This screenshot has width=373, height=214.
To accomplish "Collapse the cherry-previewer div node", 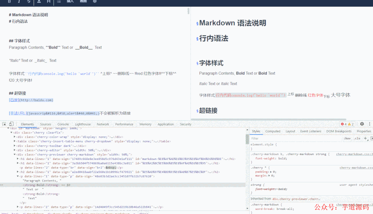I will coord(15,154).
